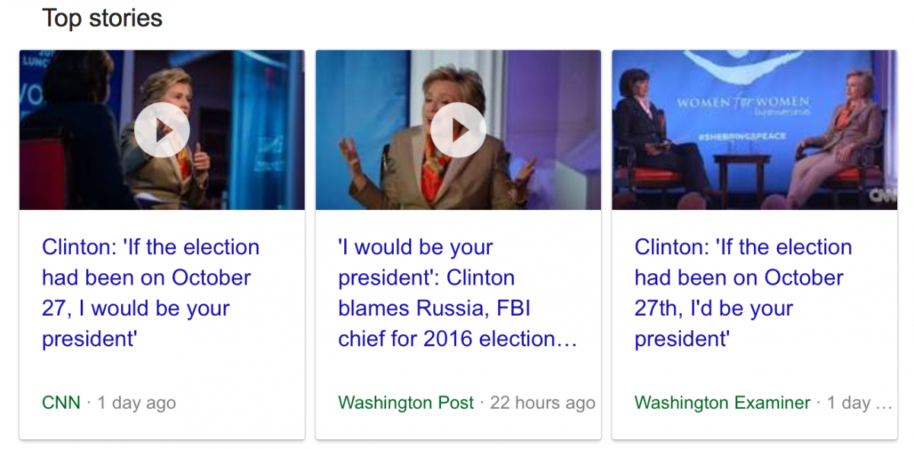914x449 pixels.
Task: Play the CNN story video
Action: click(161, 130)
